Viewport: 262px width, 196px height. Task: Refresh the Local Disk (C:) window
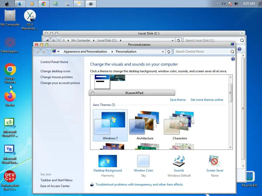pyautogui.click(x=178, y=40)
